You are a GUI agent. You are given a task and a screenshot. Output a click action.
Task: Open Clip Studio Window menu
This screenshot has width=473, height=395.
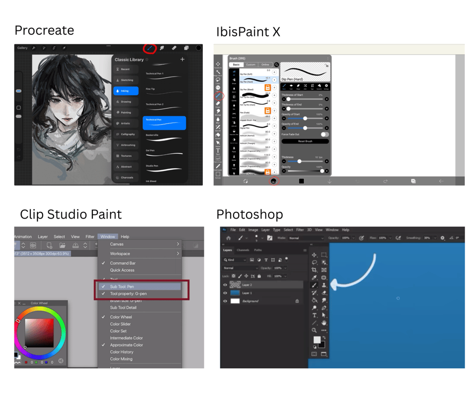(x=108, y=237)
